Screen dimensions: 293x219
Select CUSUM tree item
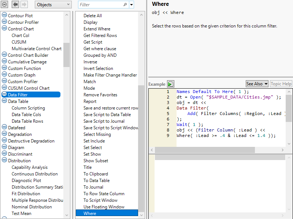(19, 42)
